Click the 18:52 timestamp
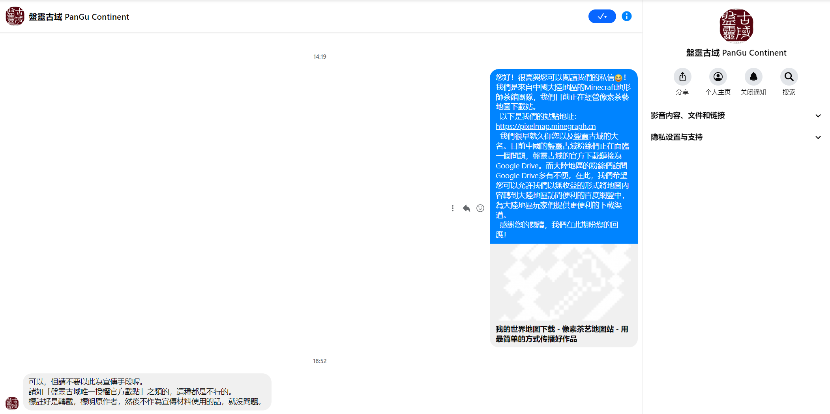This screenshot has width=830, height=414. [320, 361]
